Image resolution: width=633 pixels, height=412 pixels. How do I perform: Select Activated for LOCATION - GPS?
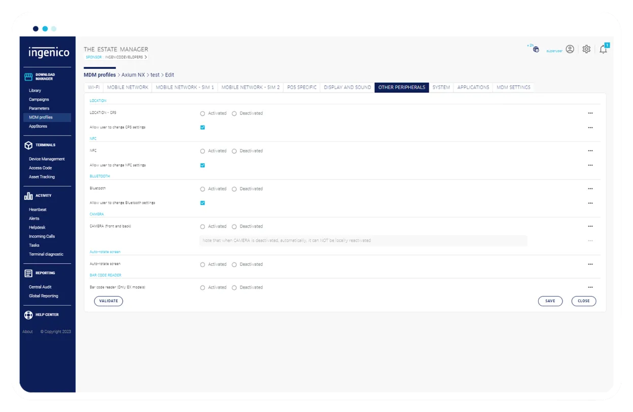coord(202,114)
